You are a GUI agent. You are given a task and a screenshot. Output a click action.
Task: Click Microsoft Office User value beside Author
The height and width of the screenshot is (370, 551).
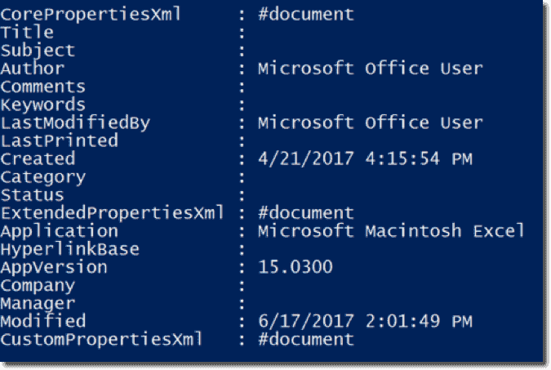(x=370, y=69)
